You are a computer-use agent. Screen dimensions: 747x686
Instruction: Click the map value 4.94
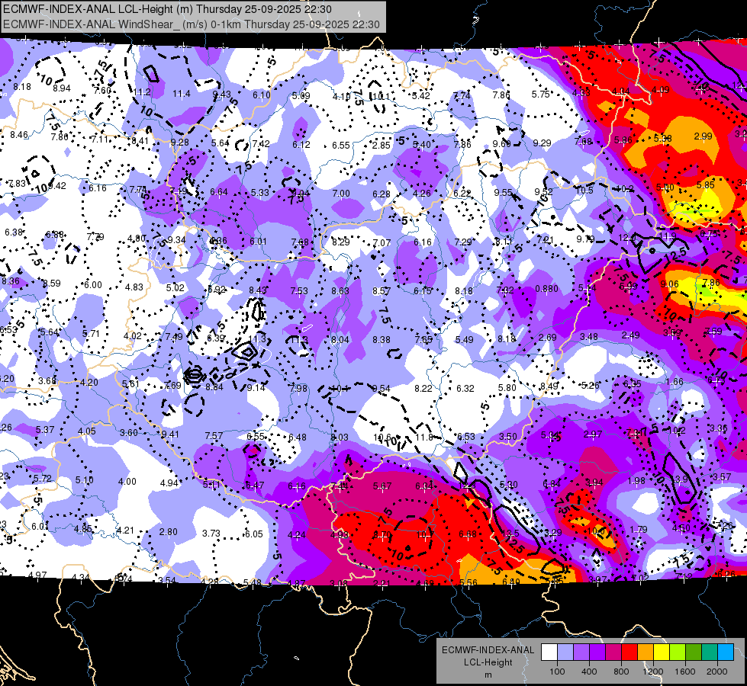[x=169, y=483]
